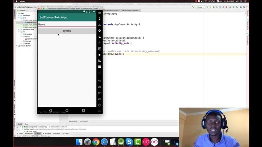This screenshot has height=147, width=262.
Task: Click the hammer Make Project icon
Action: point(193,7)
